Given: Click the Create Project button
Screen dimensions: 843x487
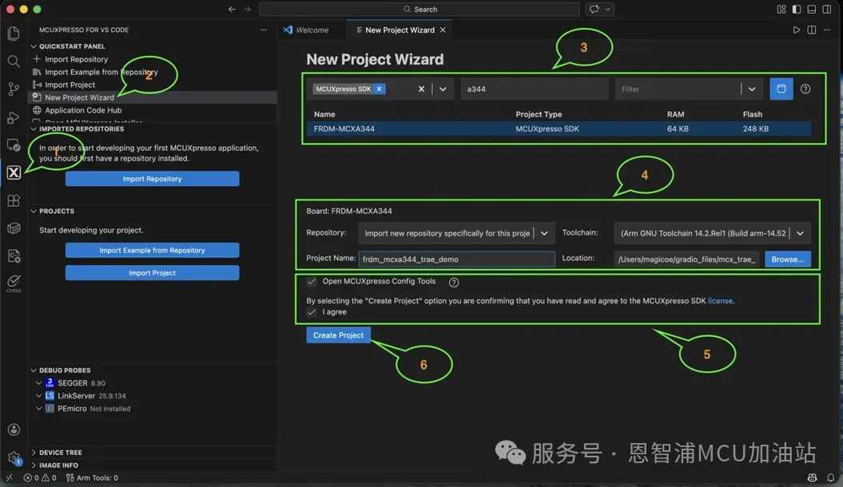Looking at the screenshot, I should (338, 335).
